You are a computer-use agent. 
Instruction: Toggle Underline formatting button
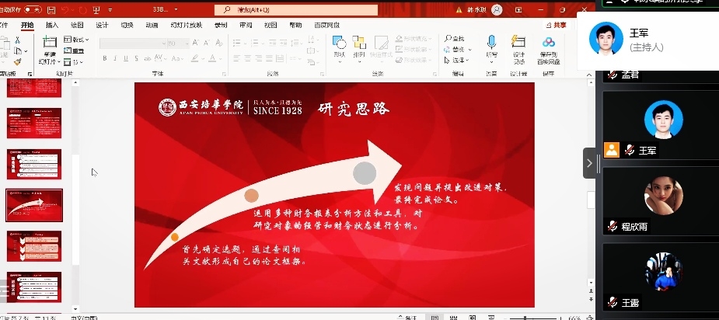(x=125, y=58)
